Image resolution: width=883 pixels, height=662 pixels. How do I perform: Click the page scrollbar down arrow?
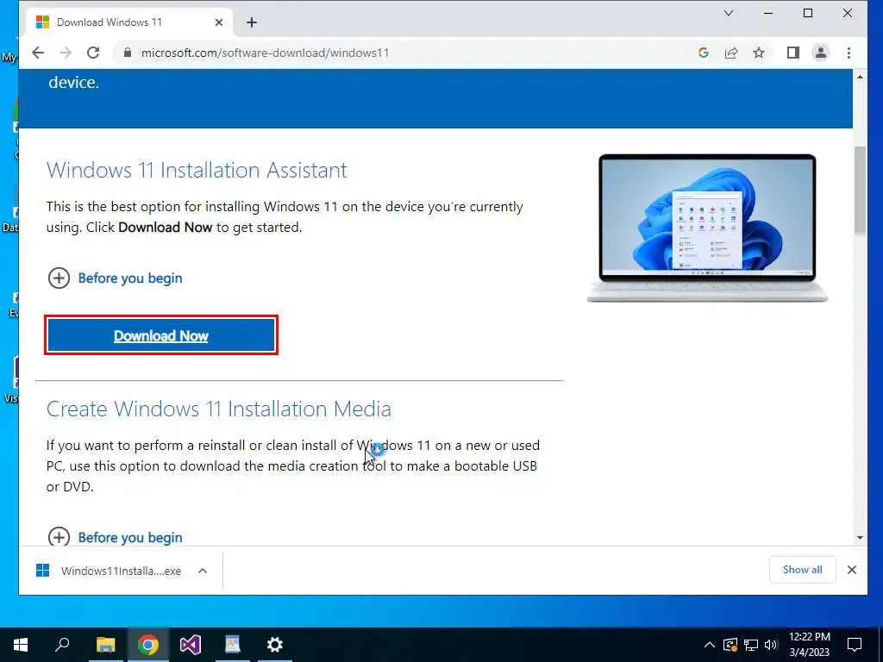[x=860, y=538]
